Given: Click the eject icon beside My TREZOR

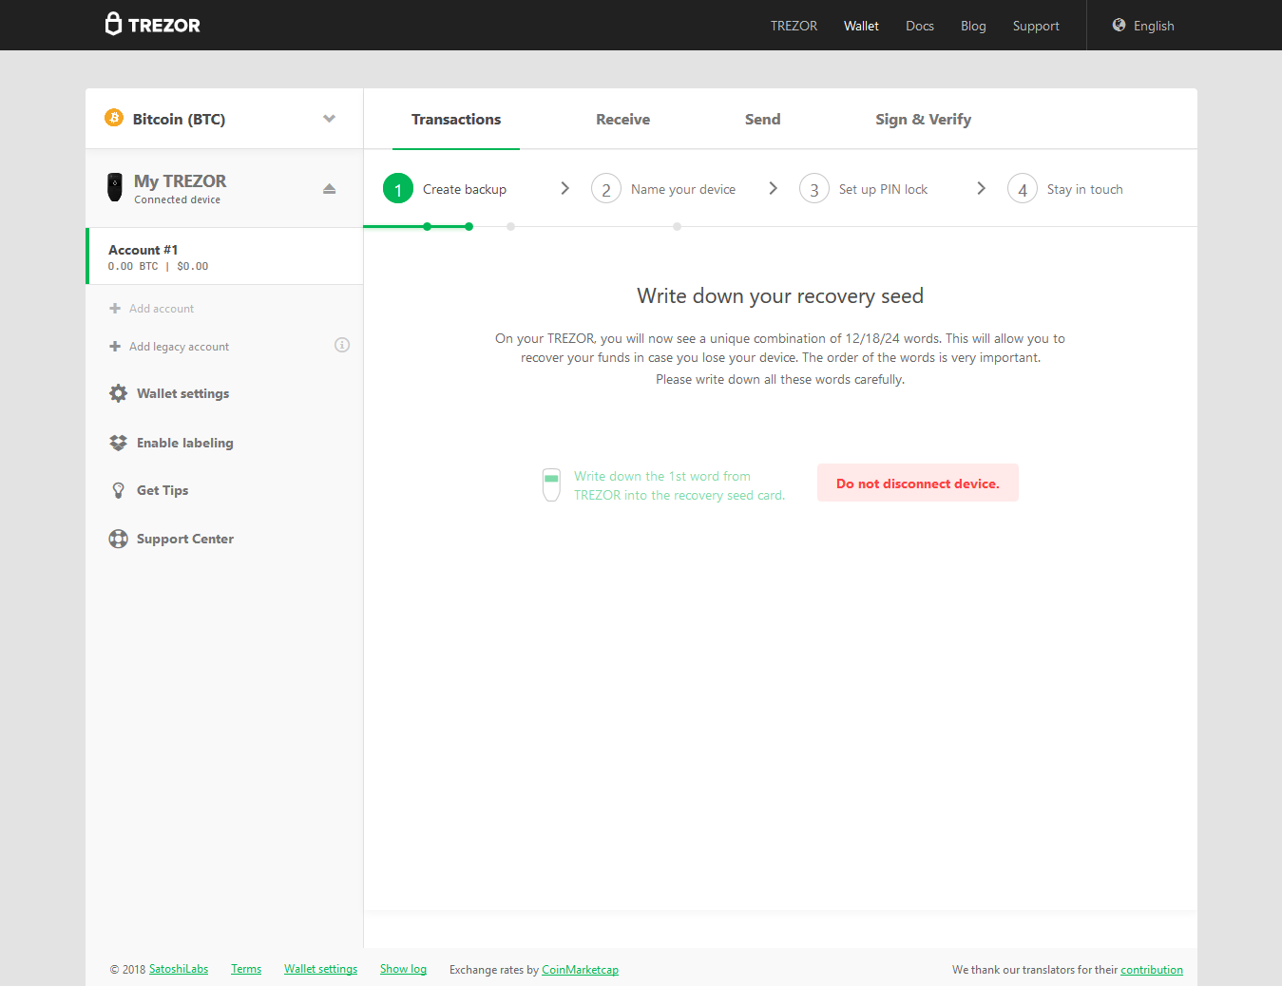Looking at the screenshot, I should point(329,189).
